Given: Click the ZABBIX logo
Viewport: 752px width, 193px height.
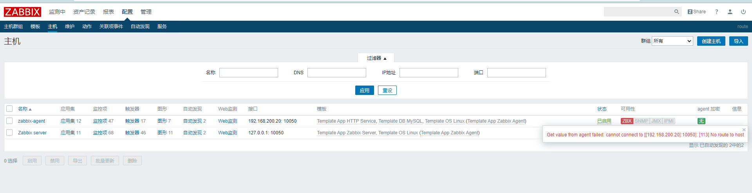Looking at the screenshot, I should pyautogui.click(x=22, y=12).
